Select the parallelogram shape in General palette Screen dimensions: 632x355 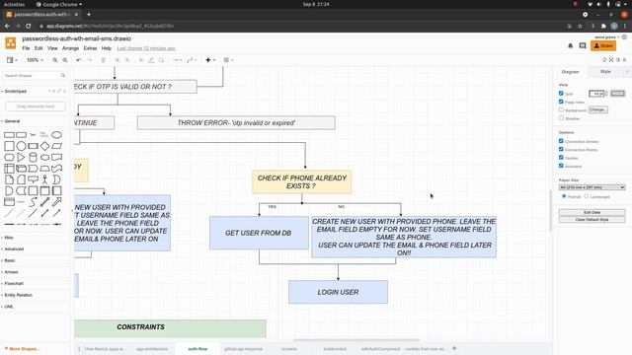pyautogui.click(x=57, y=146)
